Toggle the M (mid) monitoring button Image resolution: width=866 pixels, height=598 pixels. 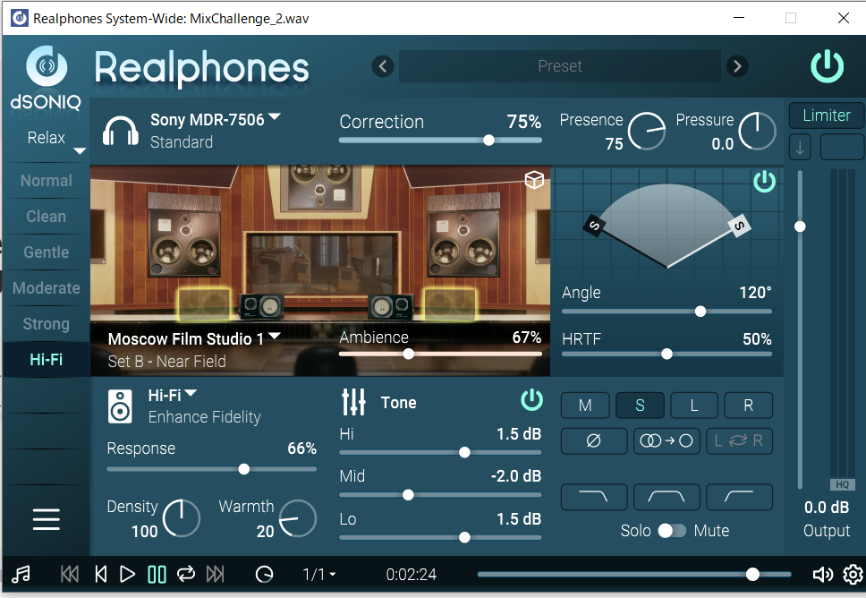pos(585,406)
